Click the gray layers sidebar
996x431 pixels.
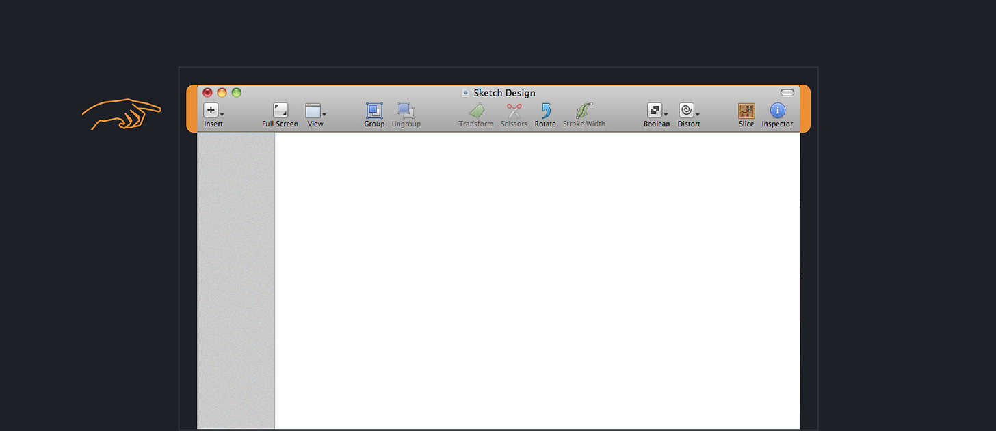point(236,280)
